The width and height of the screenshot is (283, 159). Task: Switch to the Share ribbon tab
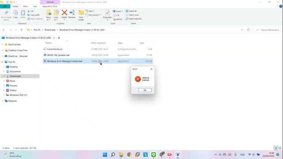(26, 6)
